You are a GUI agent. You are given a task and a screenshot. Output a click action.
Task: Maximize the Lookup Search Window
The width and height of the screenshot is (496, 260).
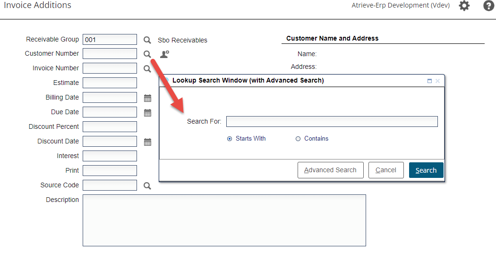tap(429, 81)
